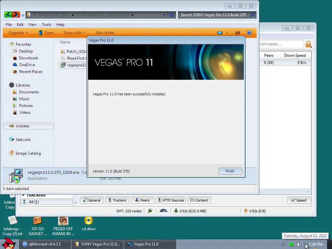The width and height of the screenshot is (332, 249).
Task: Click the installer icon in the details pane
Action: click(x=16, y=175)
